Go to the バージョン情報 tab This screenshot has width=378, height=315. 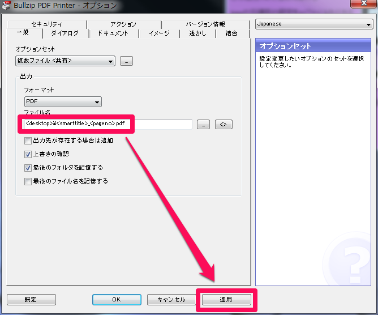pyautogui.click(x=205, y=24)
